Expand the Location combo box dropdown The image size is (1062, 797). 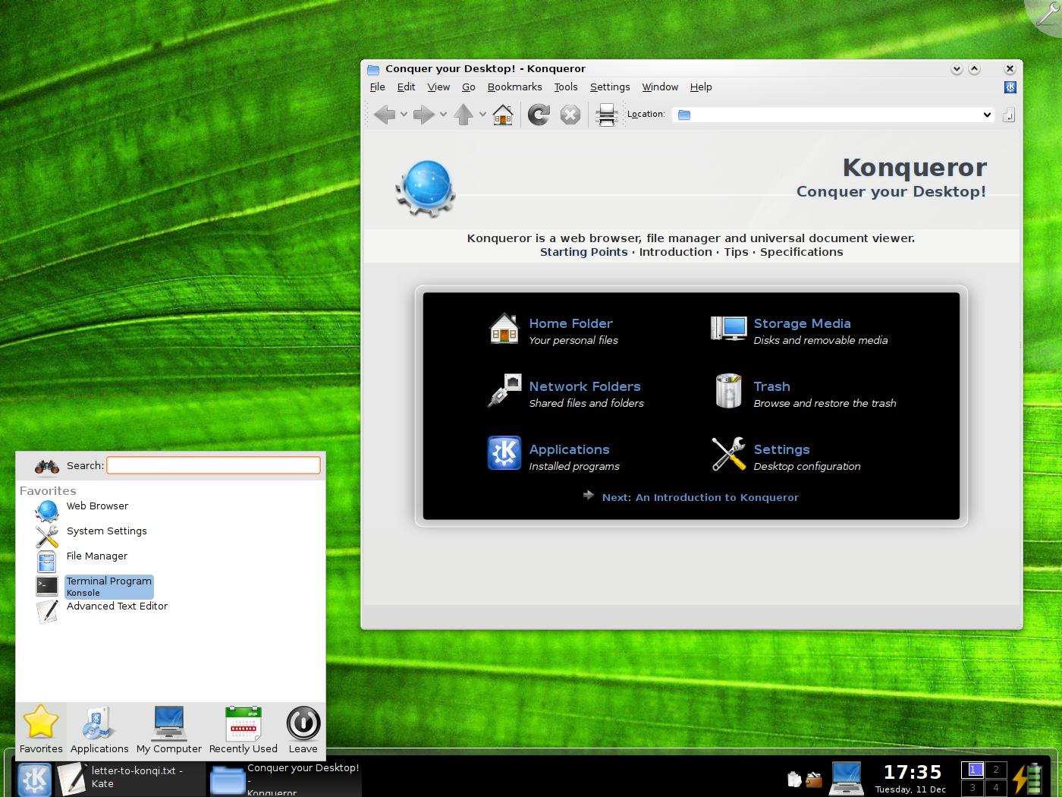987,115
